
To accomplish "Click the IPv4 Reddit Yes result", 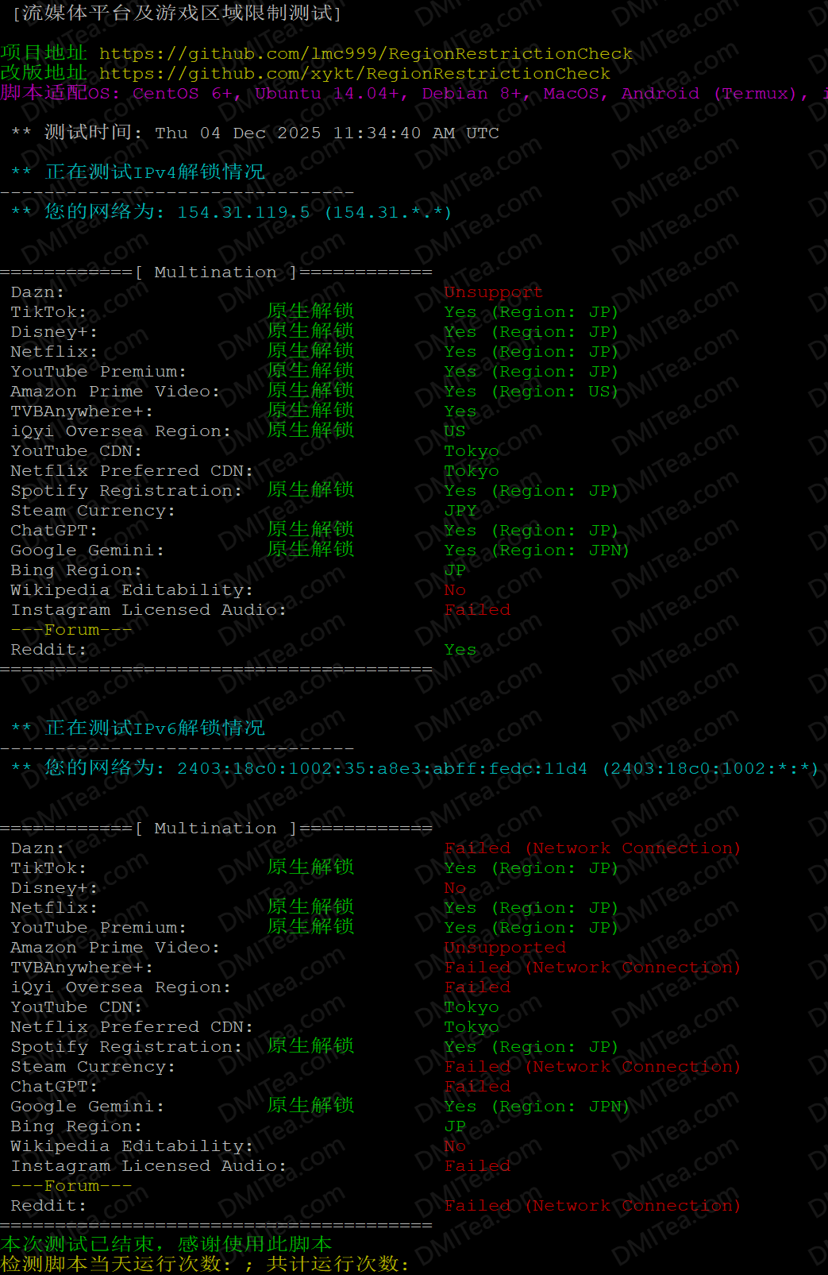I will click(460, 650).
